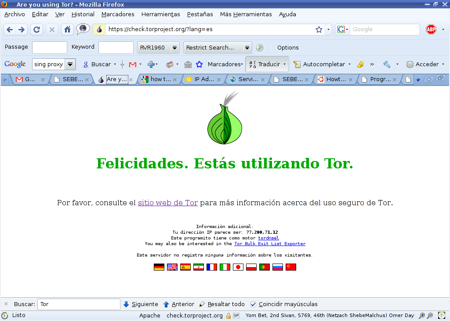
Task: Open a new tab with plus button
Action: (x=429, y=79)
